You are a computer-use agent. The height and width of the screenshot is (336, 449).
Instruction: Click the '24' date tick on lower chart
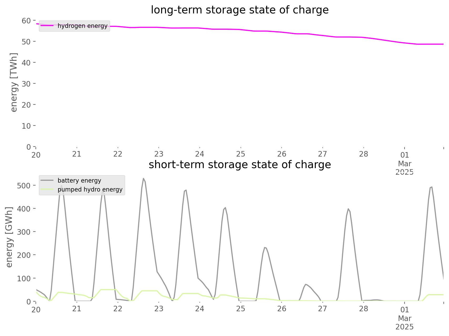coord(200,309)
